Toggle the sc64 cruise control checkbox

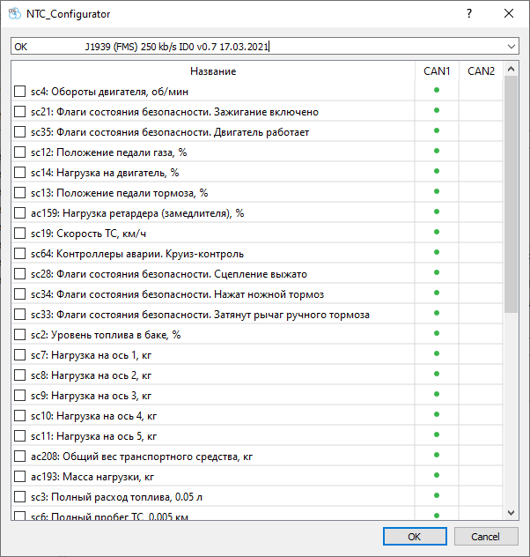pos(20,254)
